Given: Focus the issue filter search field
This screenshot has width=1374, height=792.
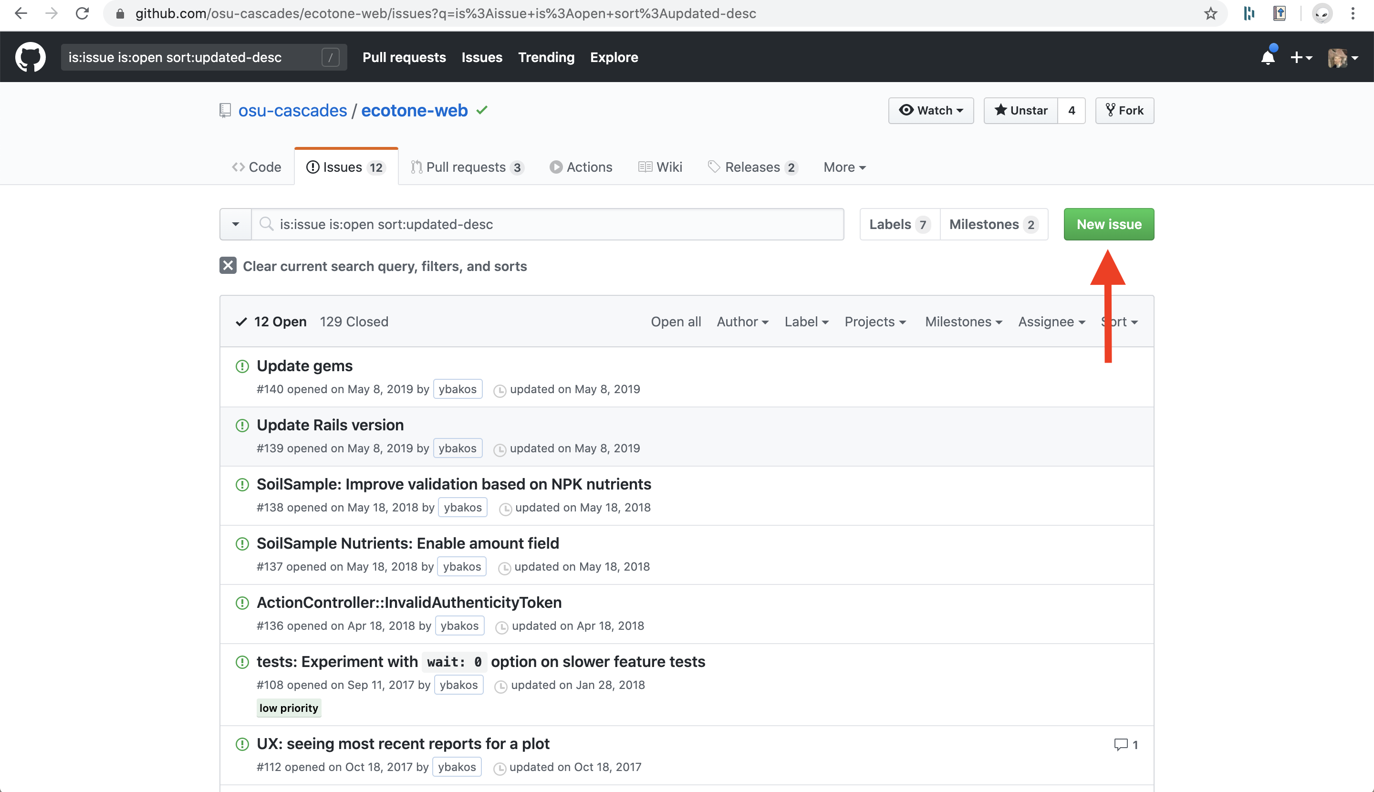Looking at the screenshot, I should pos(548,224).
